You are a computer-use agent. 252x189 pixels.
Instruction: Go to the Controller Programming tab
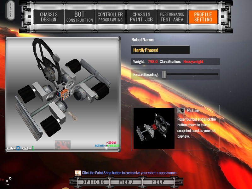click(111, 17)
